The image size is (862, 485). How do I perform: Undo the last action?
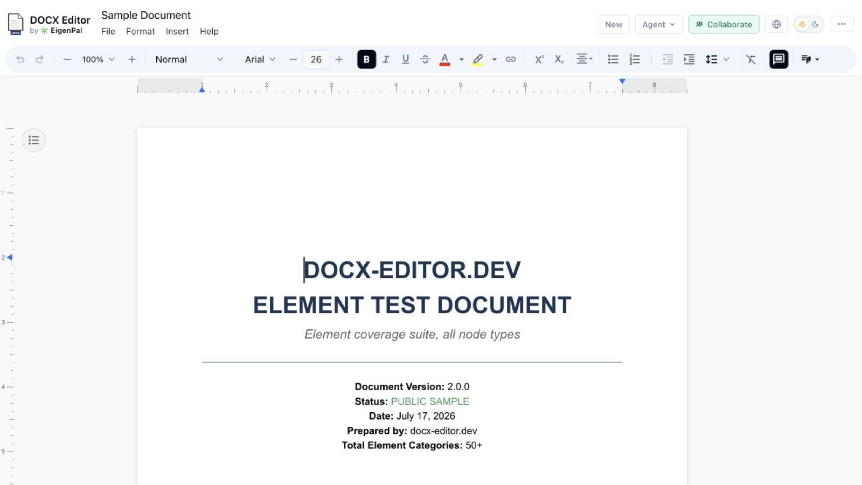pyautogui.click(x=20, y=59)
